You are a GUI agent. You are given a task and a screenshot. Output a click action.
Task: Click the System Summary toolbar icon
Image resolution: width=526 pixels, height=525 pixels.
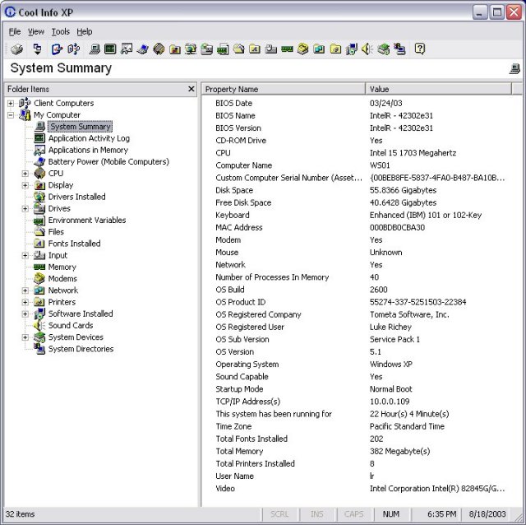click(x=95, y=49)
